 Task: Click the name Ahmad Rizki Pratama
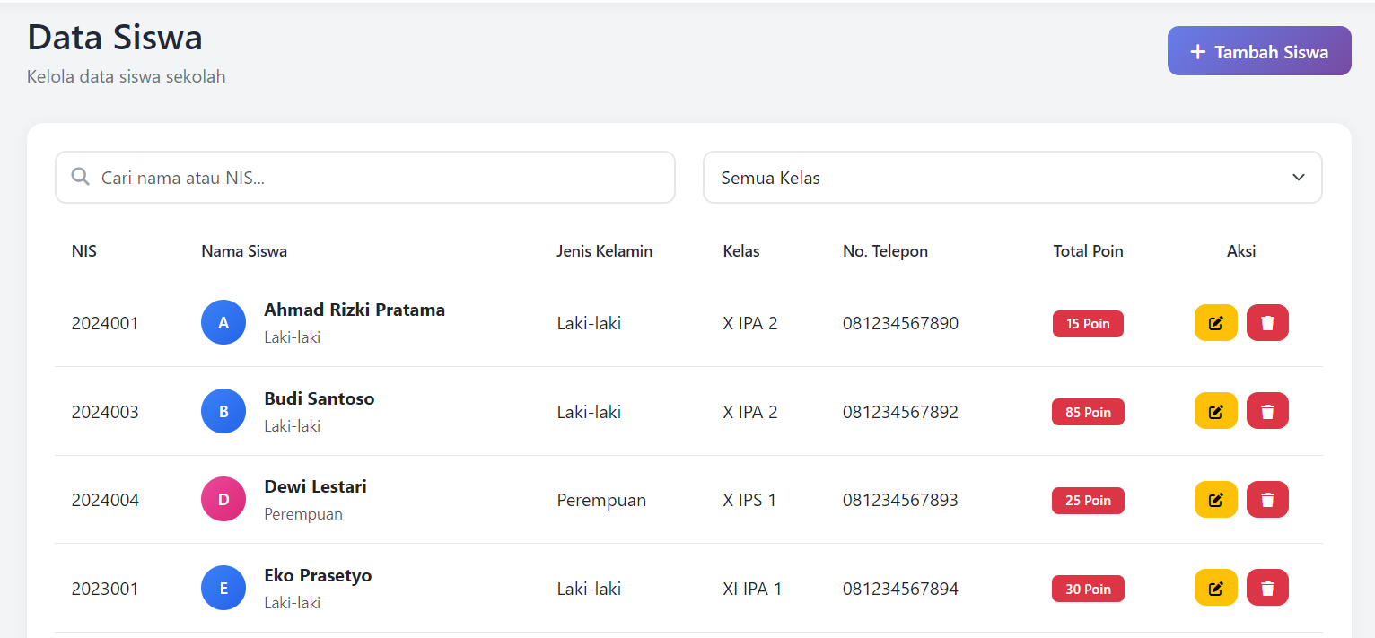click(x=355, y=310)
